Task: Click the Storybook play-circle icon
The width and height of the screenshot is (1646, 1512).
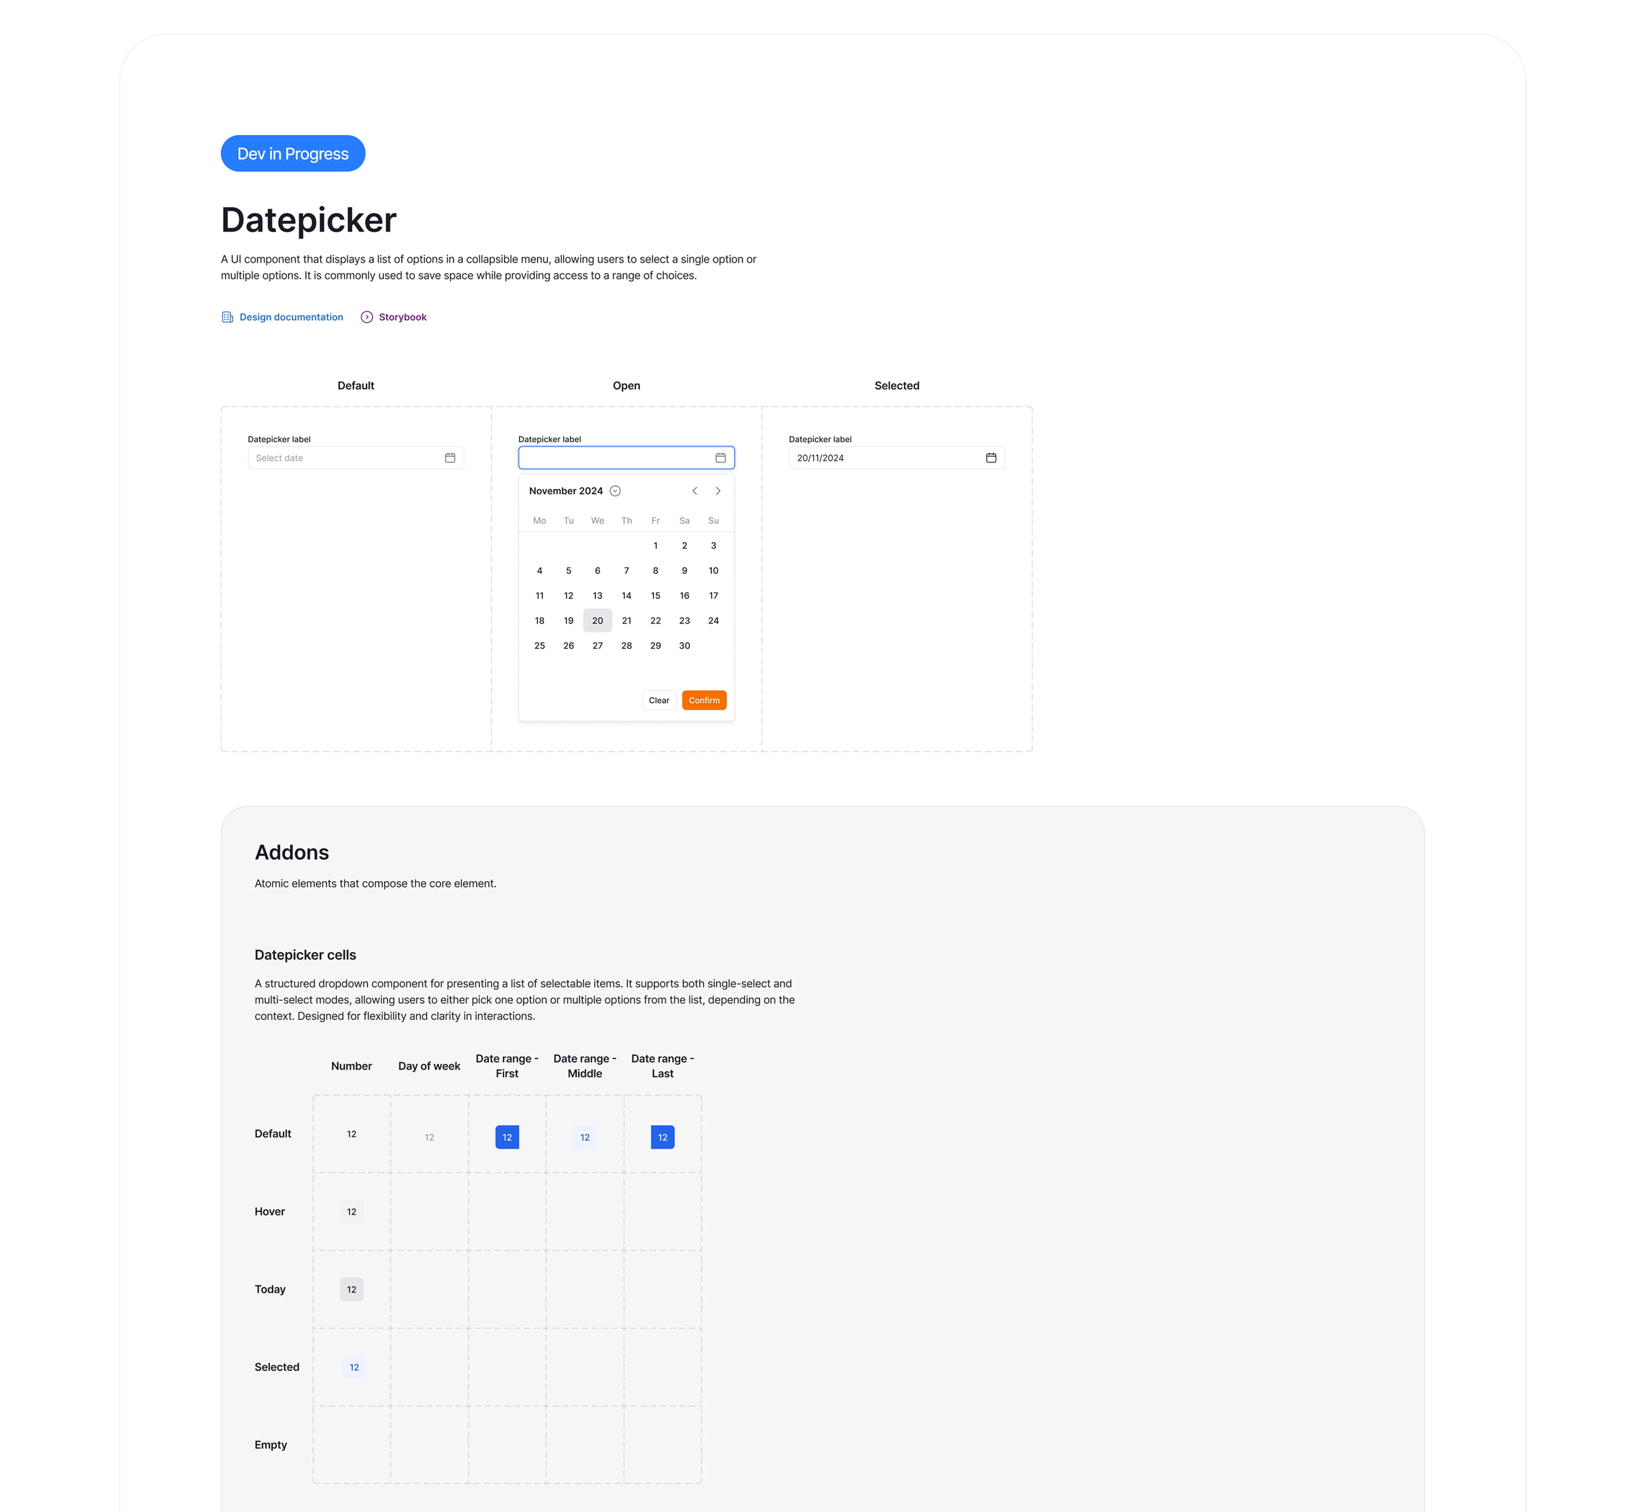Action: coord(367,318)
